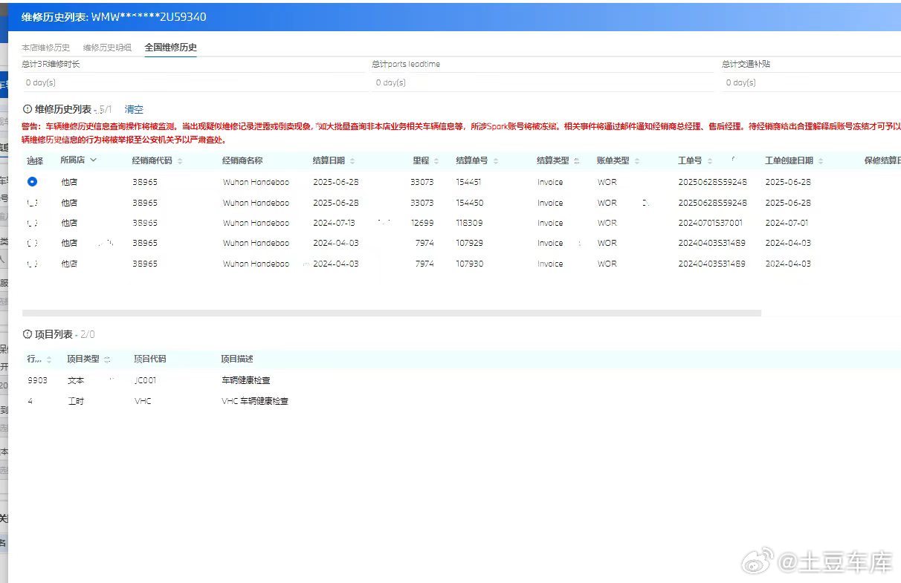This screenshot has width=901, height=583.
Task: Click the horizontal scrollbar under the history table
Action: tap(391, 313)
